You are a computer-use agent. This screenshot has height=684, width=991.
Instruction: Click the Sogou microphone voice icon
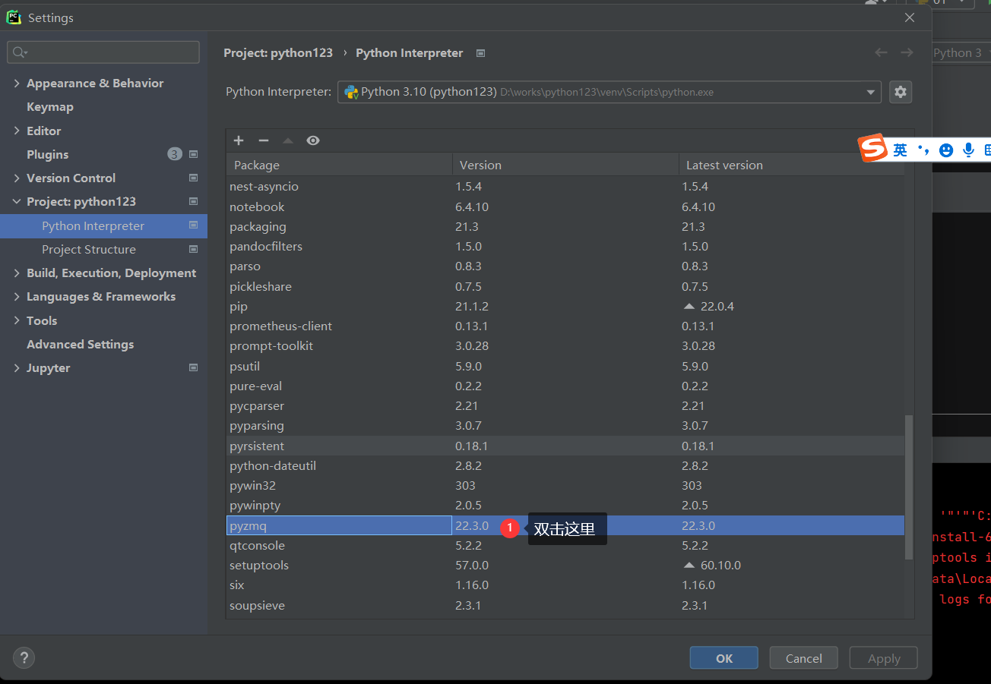(x=968, y=150)
